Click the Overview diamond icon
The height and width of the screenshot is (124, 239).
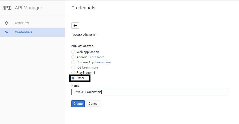coord(7,23)
